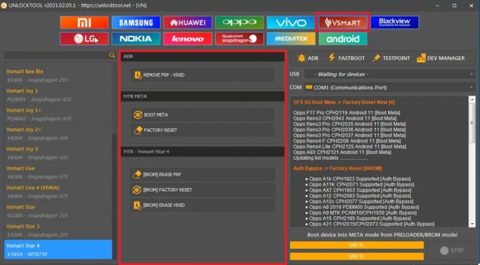Select Vsmart Bee lite in model list
480x265 pixels.
coord(58,75)
